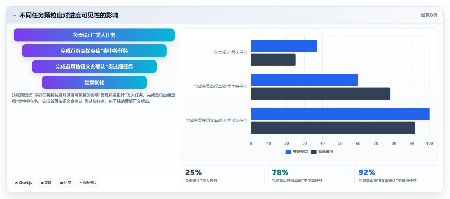Click the x-axis tick label 0

[251, 143]
